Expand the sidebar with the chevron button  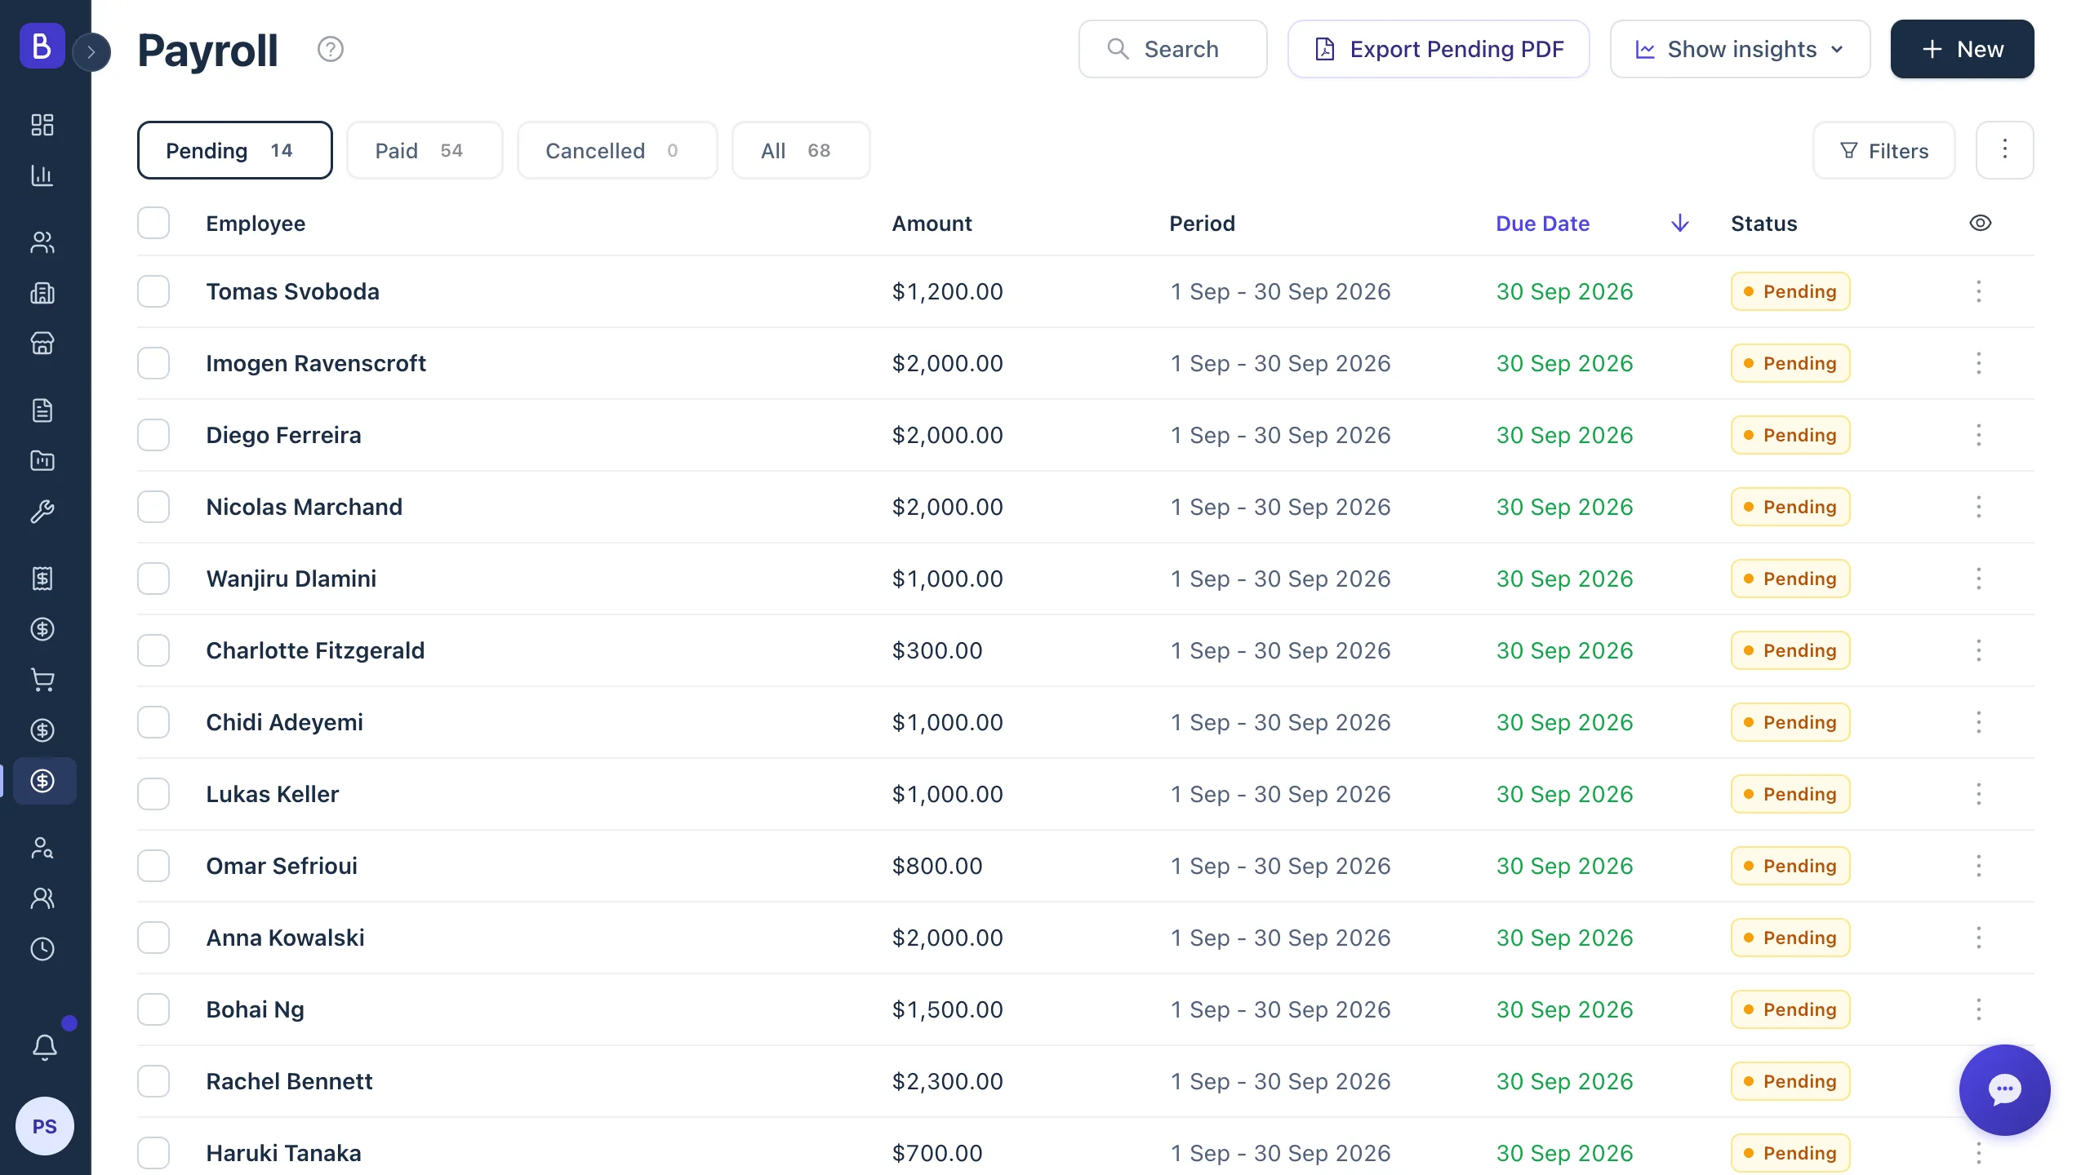tap(91, 52)
